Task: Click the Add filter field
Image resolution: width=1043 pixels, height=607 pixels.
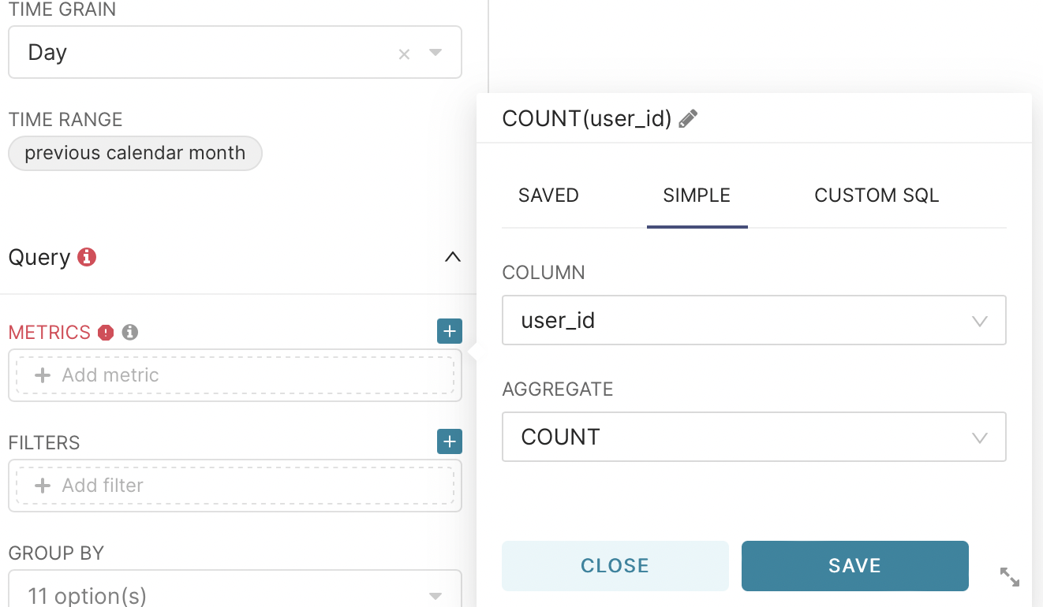Action: point(235,486)
